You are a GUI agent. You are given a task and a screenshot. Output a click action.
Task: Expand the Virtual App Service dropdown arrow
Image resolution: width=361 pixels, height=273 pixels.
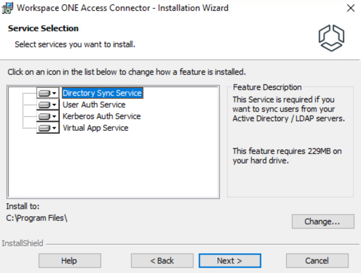[55, 128]
